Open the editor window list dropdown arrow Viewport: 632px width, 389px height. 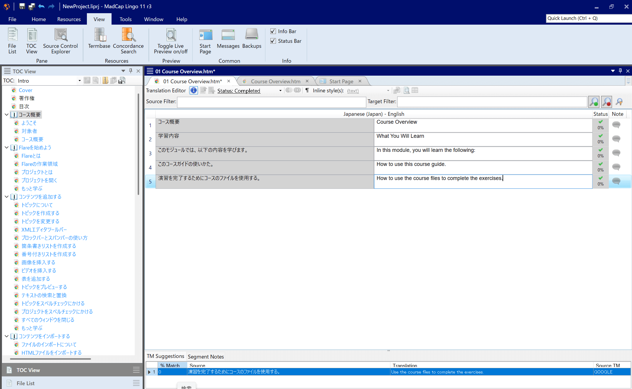pos(613,71)
